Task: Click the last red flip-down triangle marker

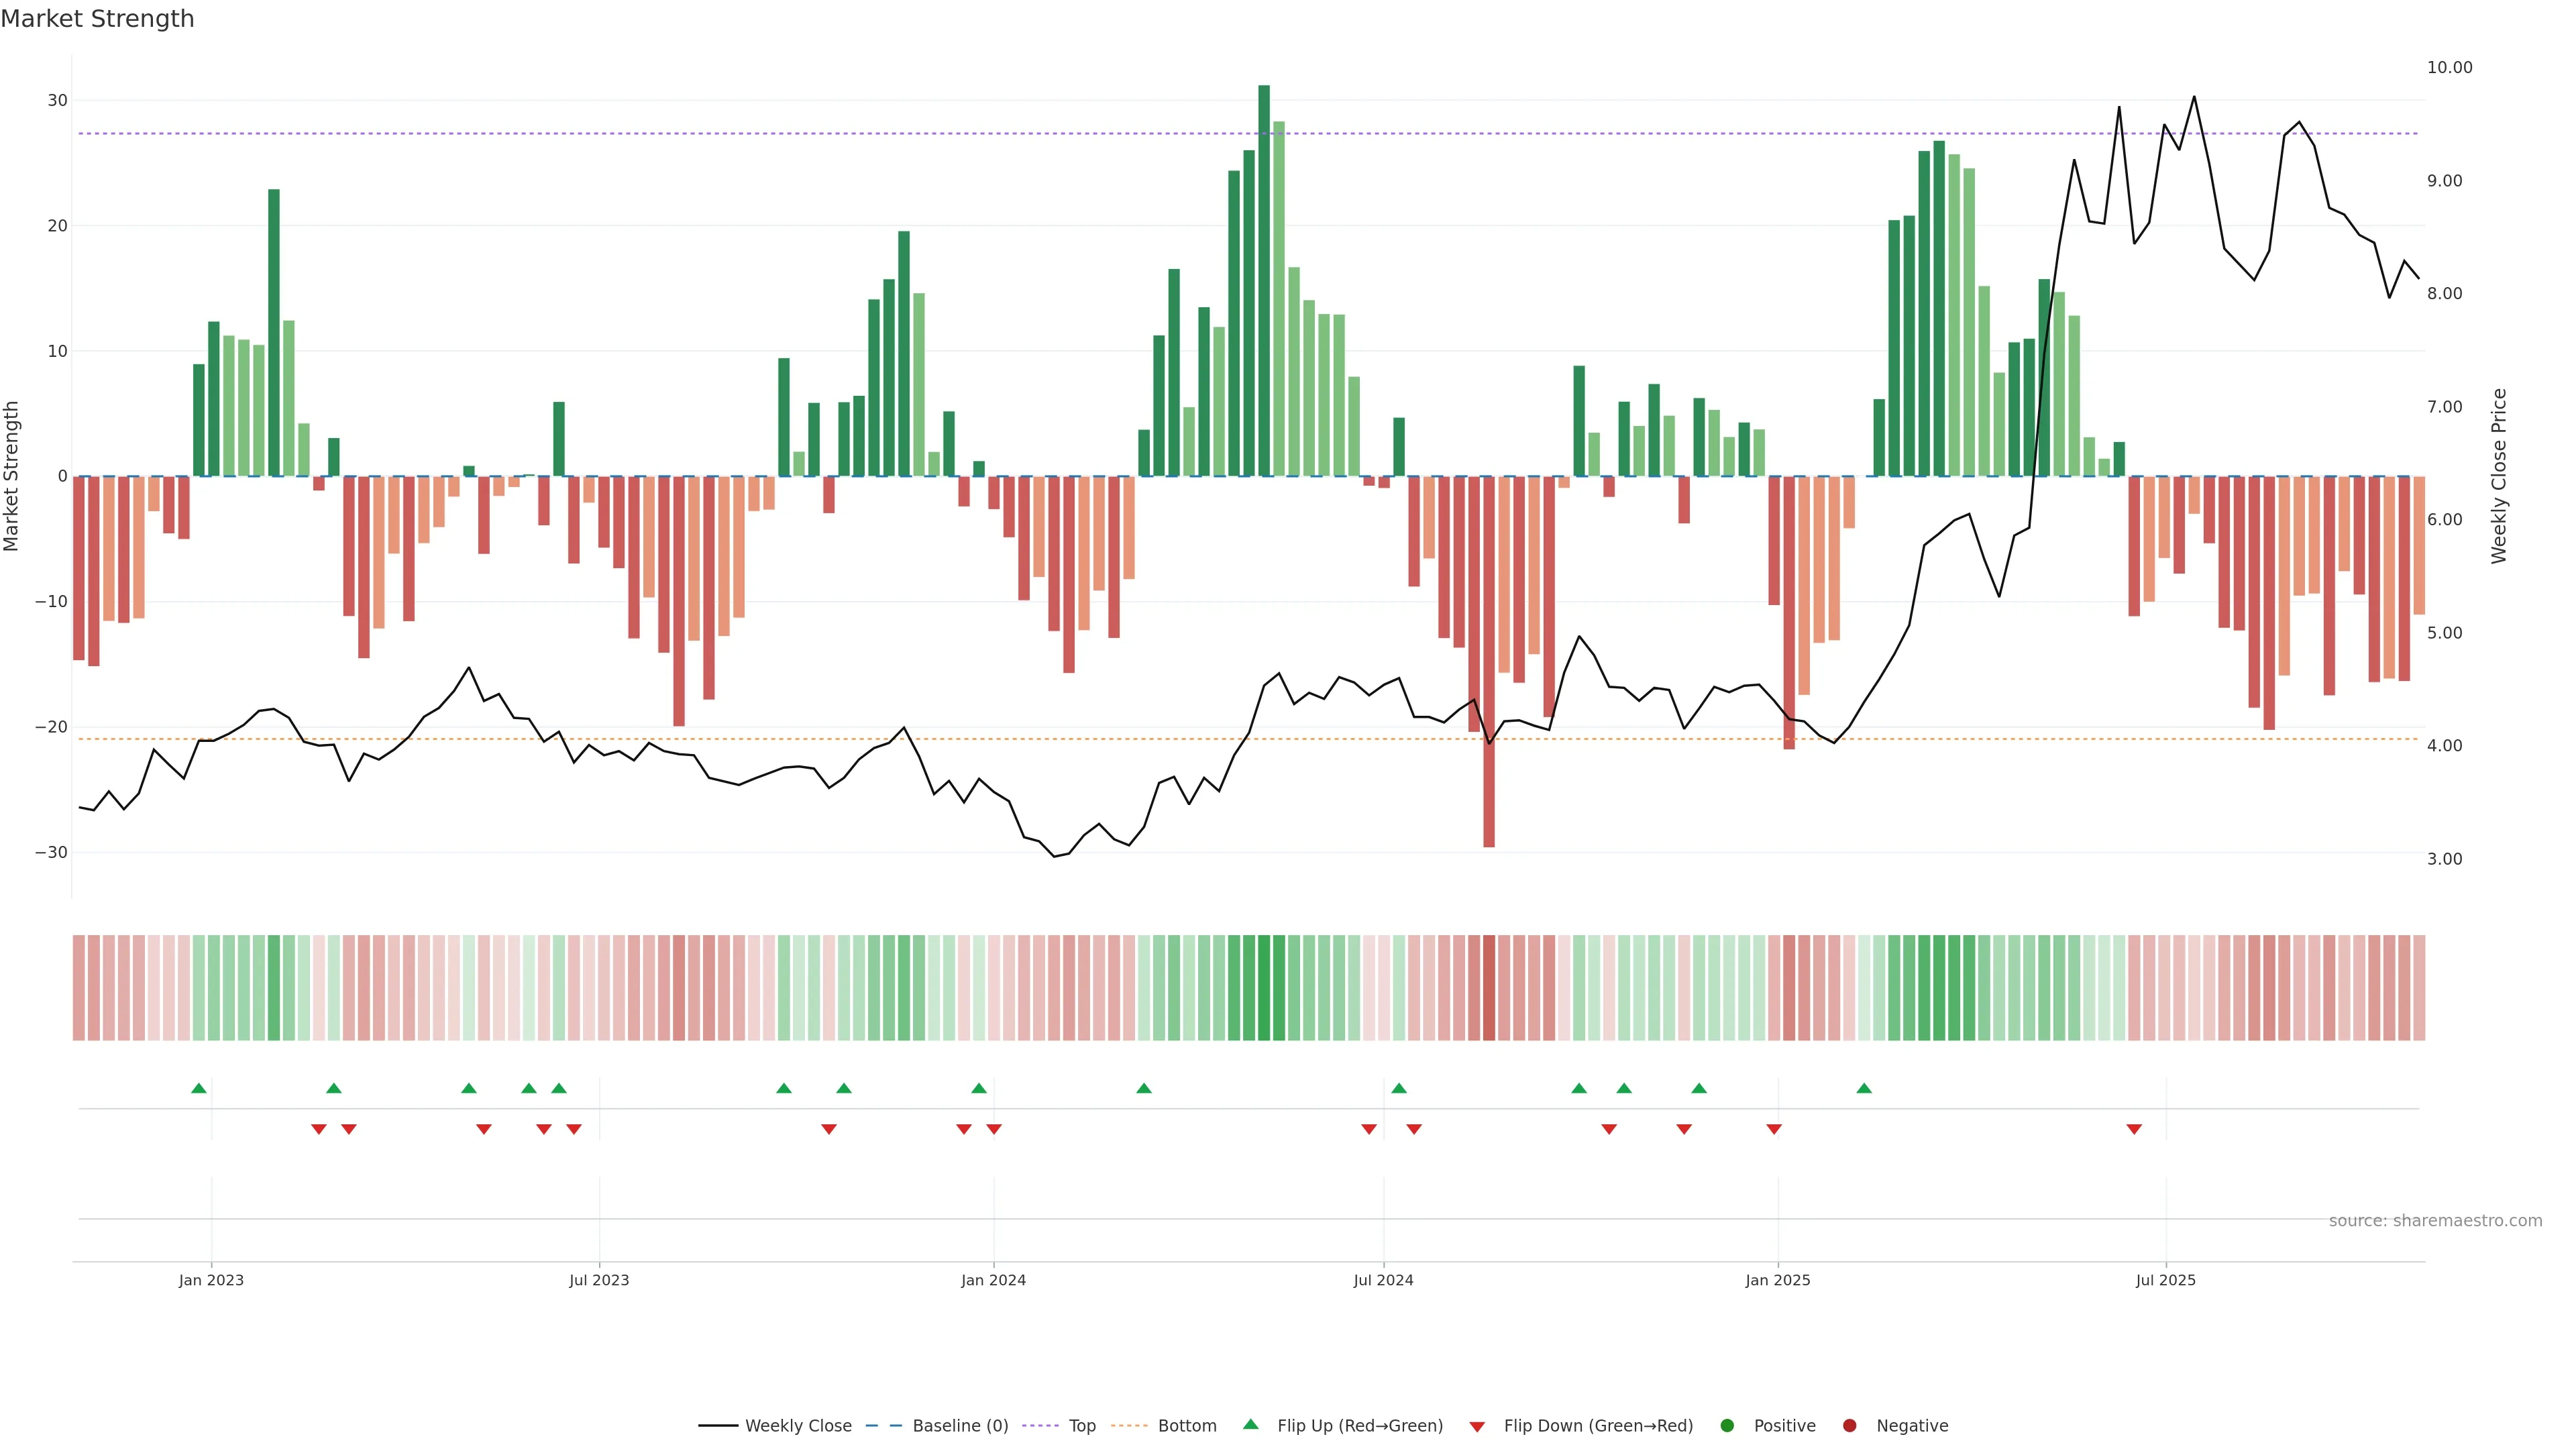Action: (x=2134, y=1129)
